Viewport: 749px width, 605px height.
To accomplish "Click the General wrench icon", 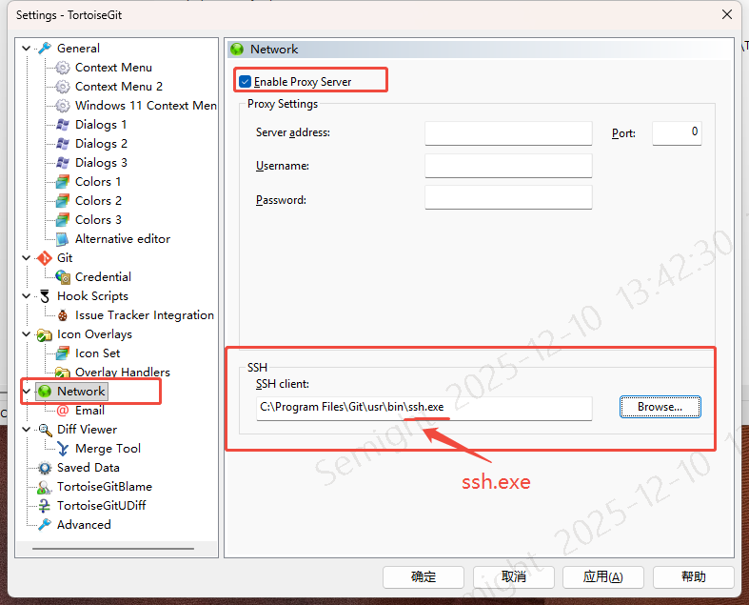I will pyautogui.click(x=45, y=49).
